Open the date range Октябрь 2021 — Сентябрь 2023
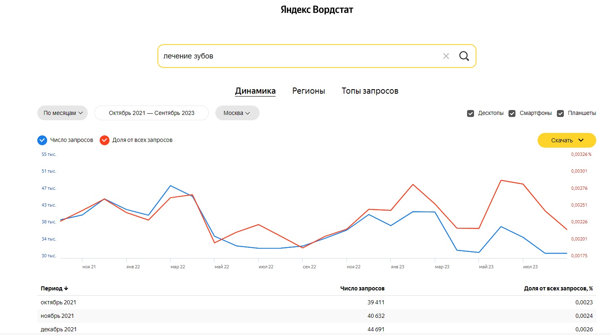 pyautogui.click(x=151, y=113)
